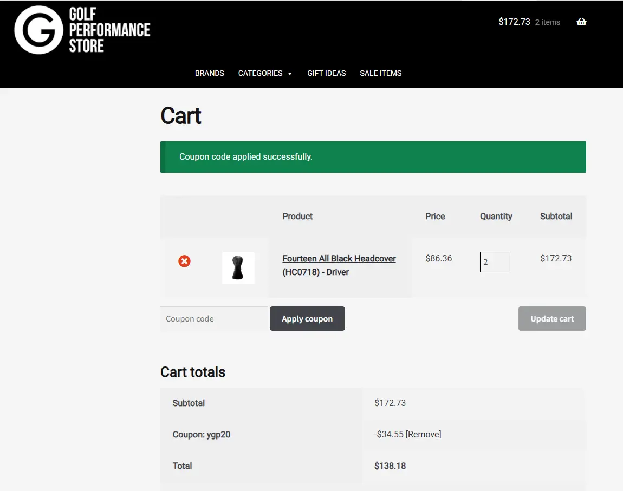
Task: Open the shopping basket icon in header
Action: tap(581, 22)
